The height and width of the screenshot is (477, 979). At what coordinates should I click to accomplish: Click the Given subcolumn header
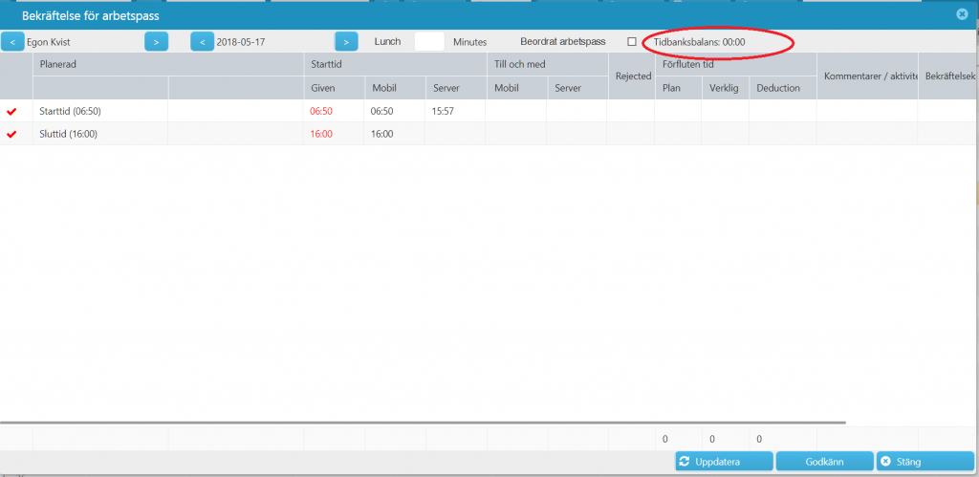334,88
